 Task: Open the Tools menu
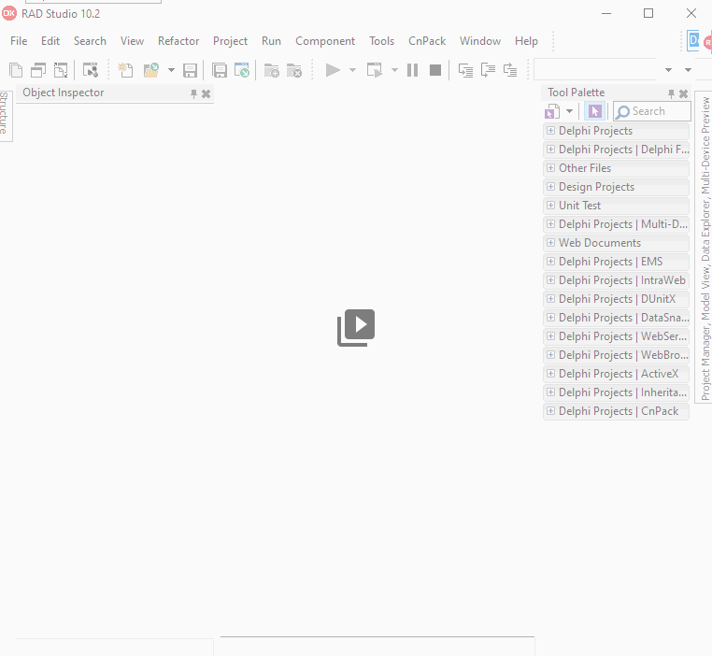click(381, 41)
